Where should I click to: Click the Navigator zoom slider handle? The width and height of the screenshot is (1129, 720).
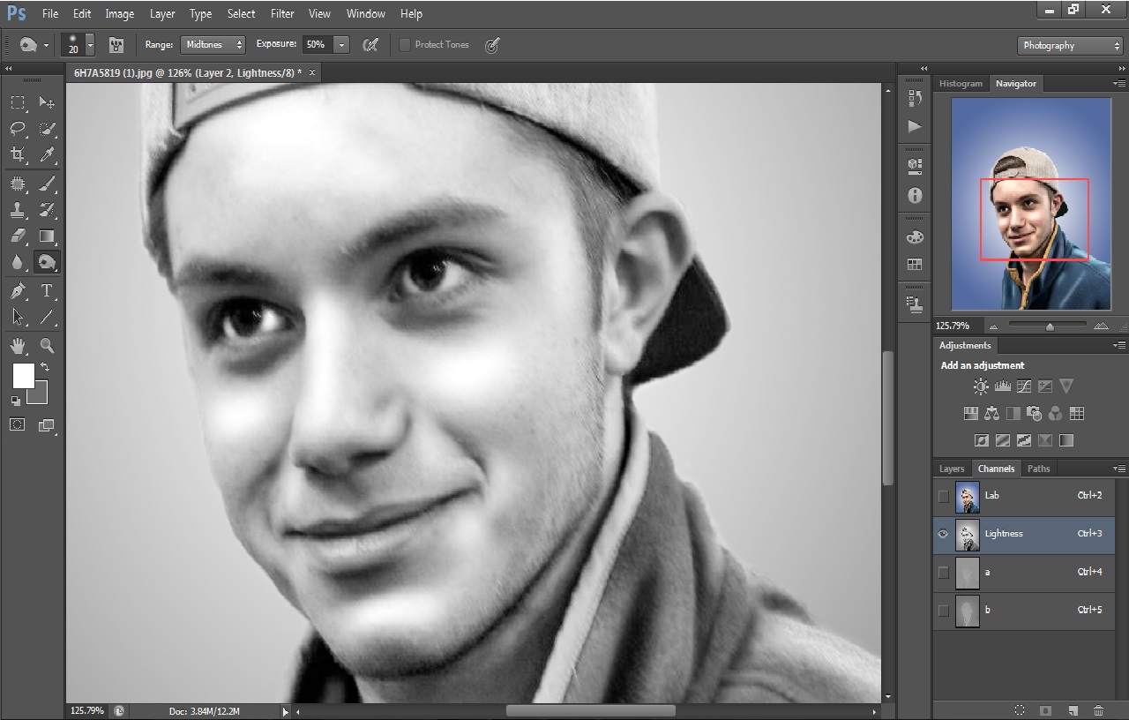[1050, 326]
